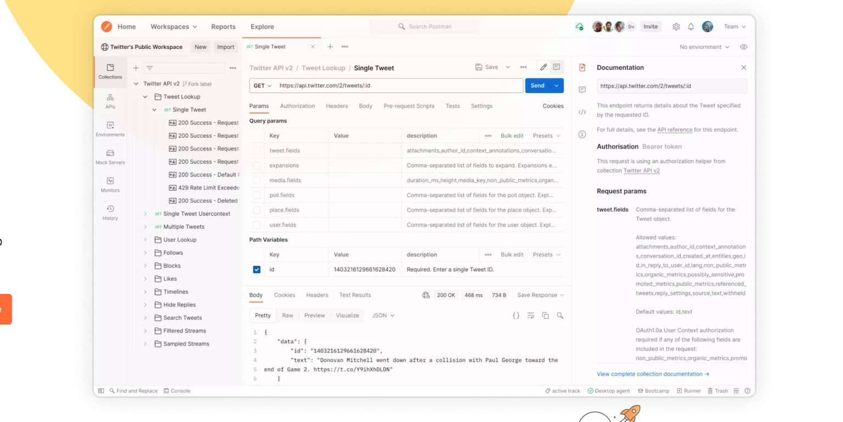Enable the media.fields parameter checkbox

click(x=256, y=180)
